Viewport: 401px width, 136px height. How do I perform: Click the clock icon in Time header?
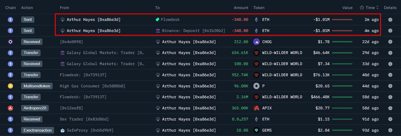click(x=362, y=7)
